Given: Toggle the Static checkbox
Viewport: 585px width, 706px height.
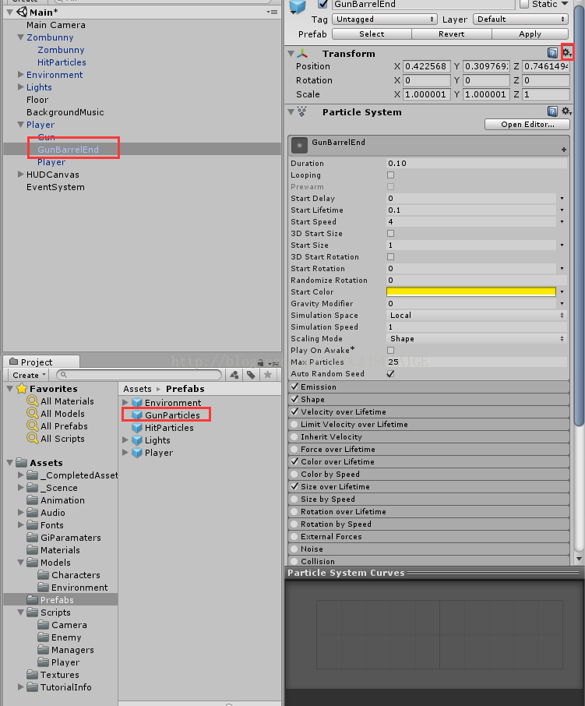Looking at the screenshot, I should coord(524,4).
